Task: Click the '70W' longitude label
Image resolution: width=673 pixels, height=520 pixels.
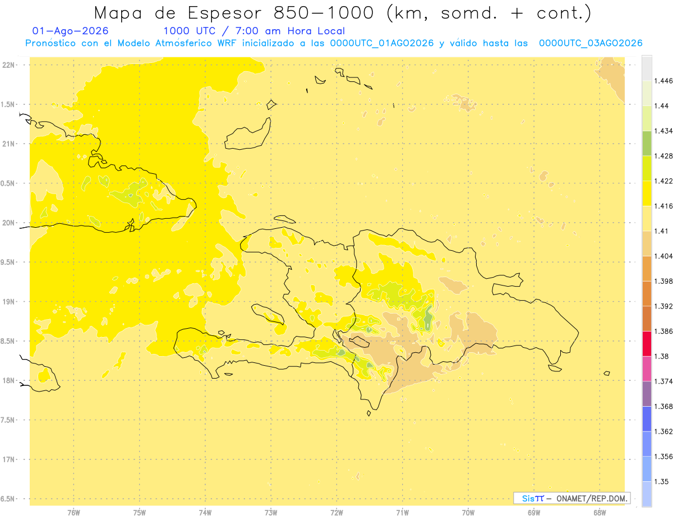Action: pyautogui.click(x=468, y=513)
